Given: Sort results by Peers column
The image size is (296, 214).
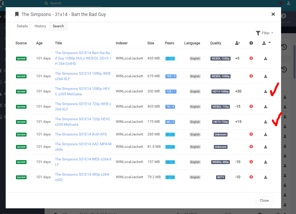Looking at the screenshot, I should (169, 43).
